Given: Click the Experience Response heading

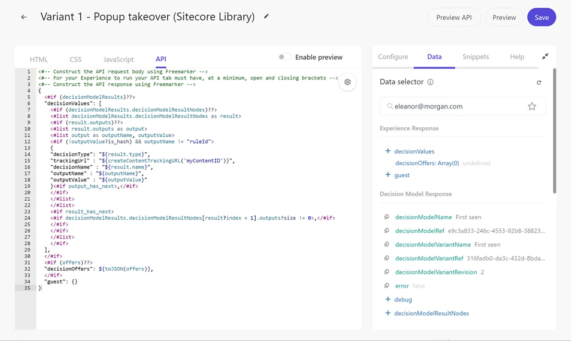Looking at the screenshot, I should coord(409,128).
